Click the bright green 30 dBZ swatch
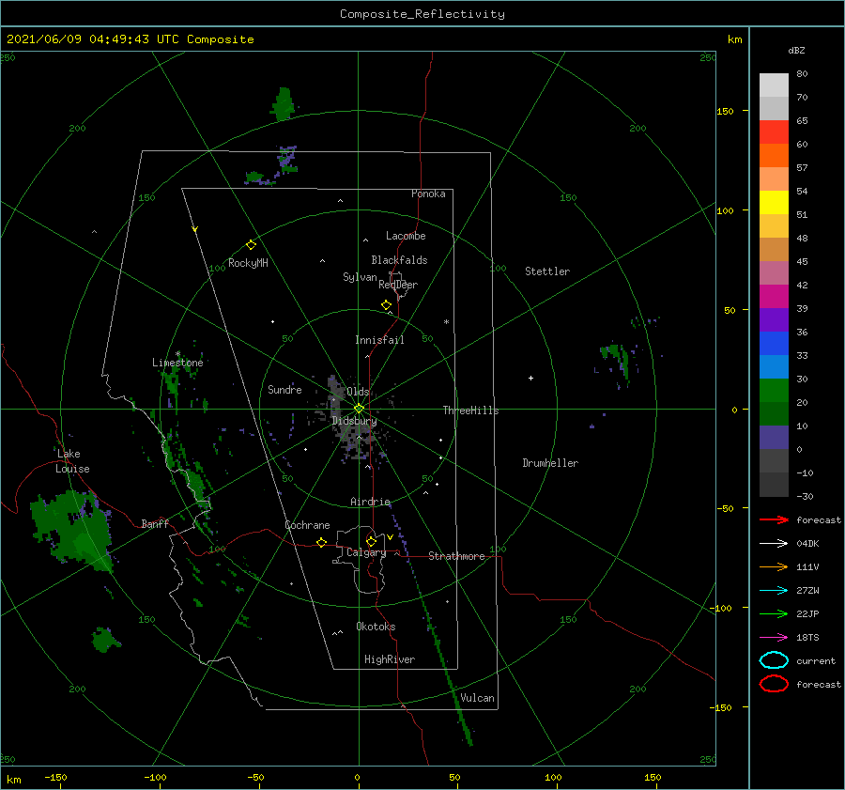845x790 pixels. [774, 390]
